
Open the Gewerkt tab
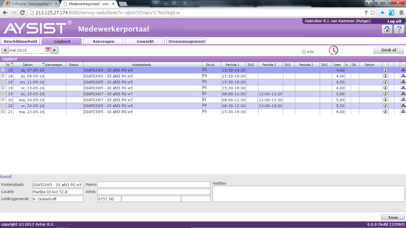pos(145,41)
